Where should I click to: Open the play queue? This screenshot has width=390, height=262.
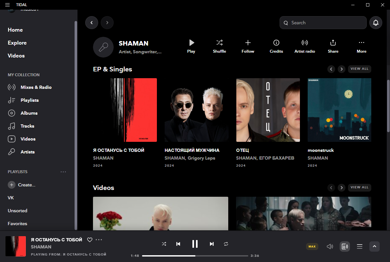360,246
